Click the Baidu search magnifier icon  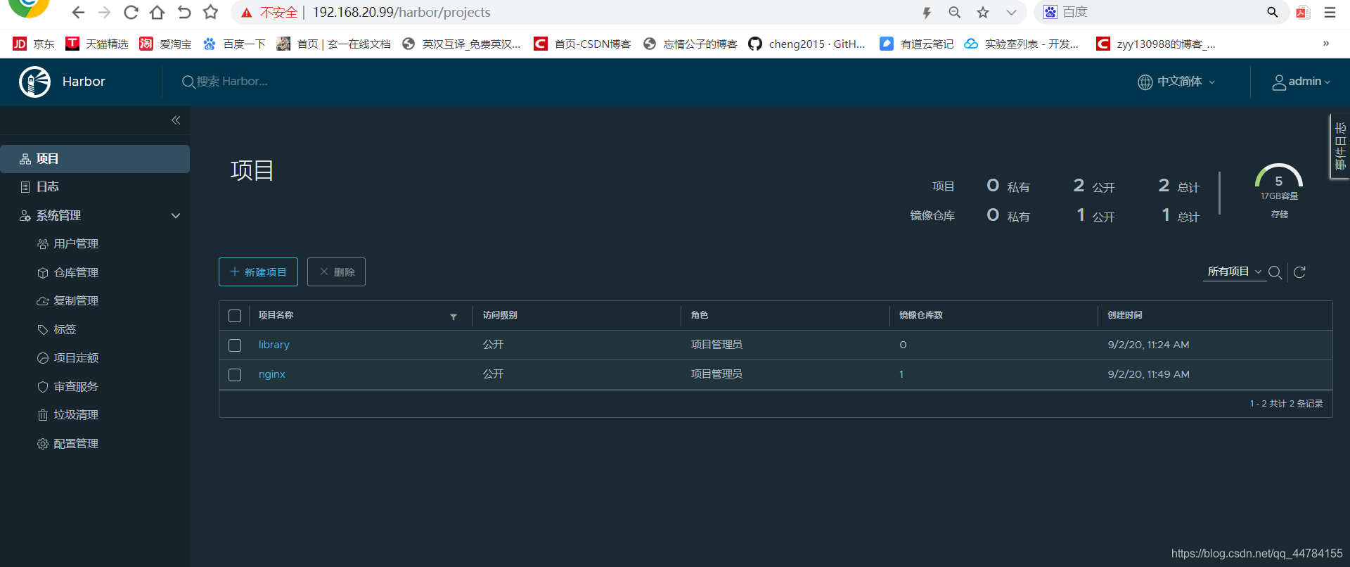coord(1272,12)
